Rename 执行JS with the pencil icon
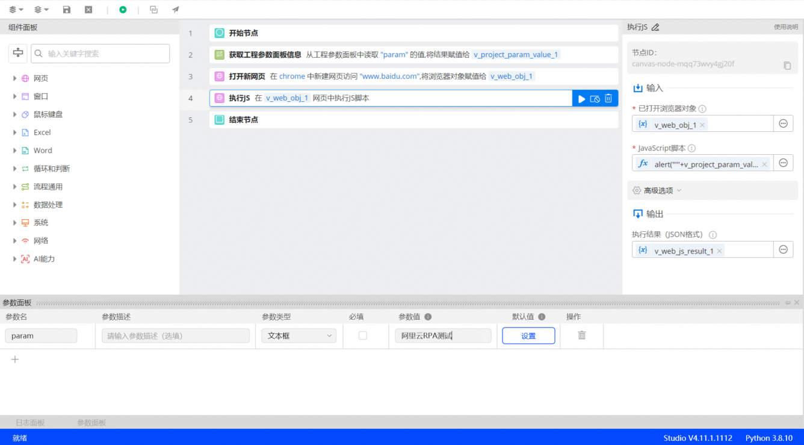This screenshot has width=804, height=445. click(x=655, y=27)
